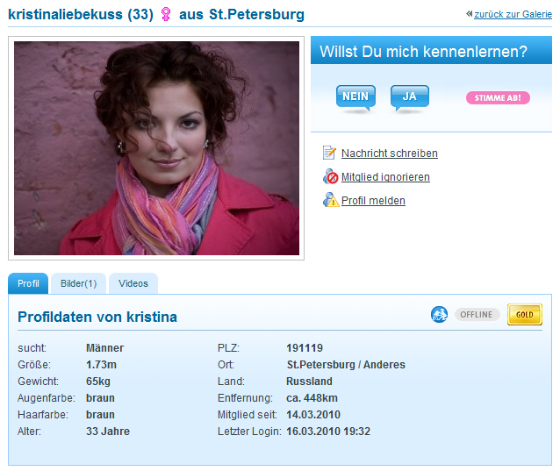Open the Nachricht schreiben link
This screenshot has width=560, height=471.
(390, 153)
